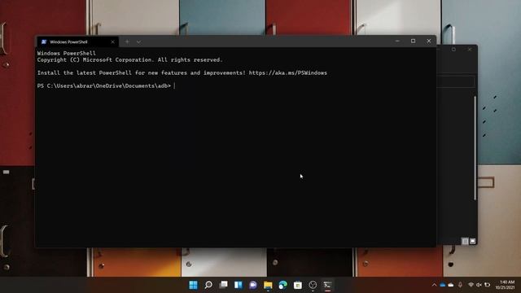Open the blue OneDrive tray icon
This screenshot has height=293, width=521.
(x=443, y=285)
